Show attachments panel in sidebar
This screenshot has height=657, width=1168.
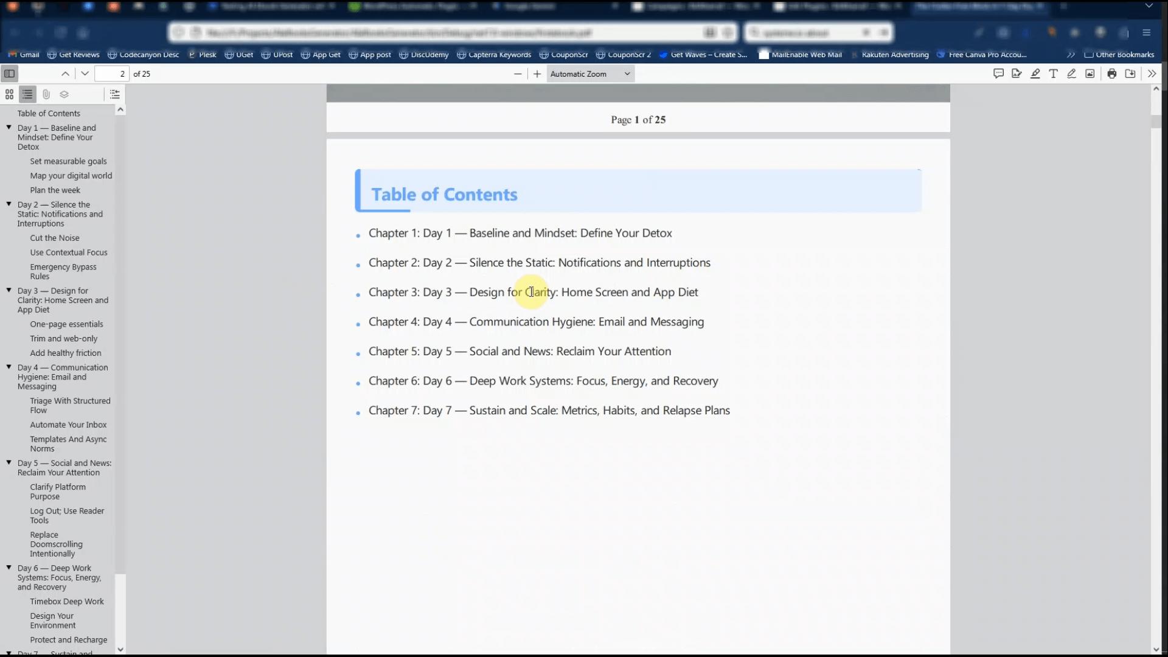point(46,94)
